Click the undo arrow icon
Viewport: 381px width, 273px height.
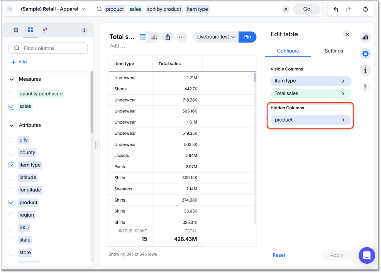coord(336,9)
